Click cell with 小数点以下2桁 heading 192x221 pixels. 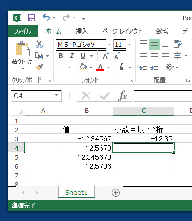point(143,130)
